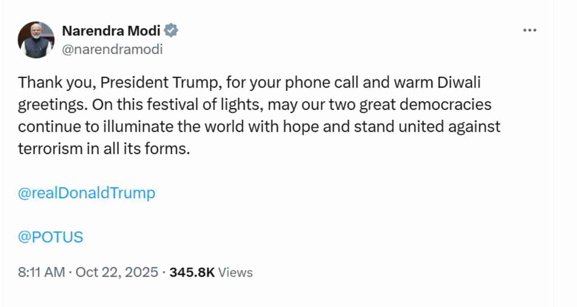Click the Views label

pyautogui.click(x=235, y=272)
